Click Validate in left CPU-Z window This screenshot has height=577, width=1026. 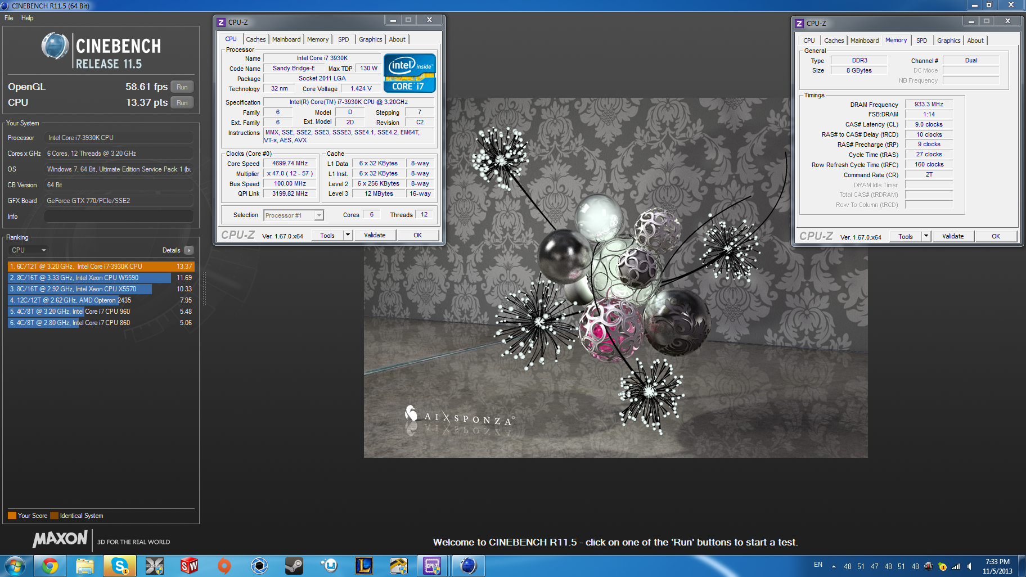375,236
